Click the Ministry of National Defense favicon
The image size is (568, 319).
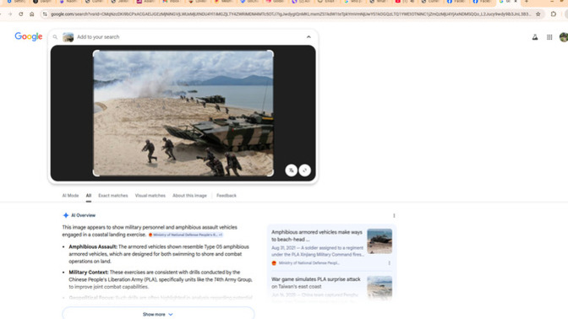[274, 263]
